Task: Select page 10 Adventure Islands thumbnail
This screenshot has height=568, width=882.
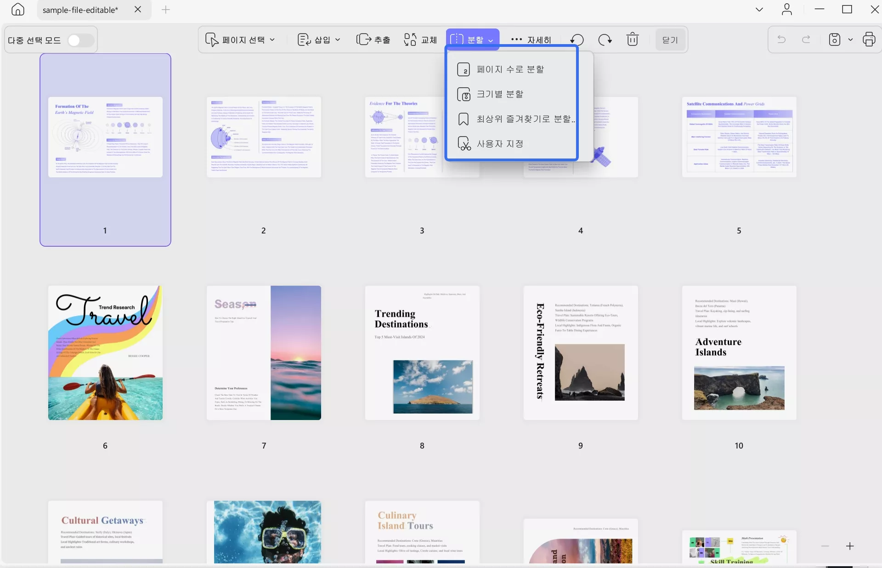Action: [x=739, y=353]
